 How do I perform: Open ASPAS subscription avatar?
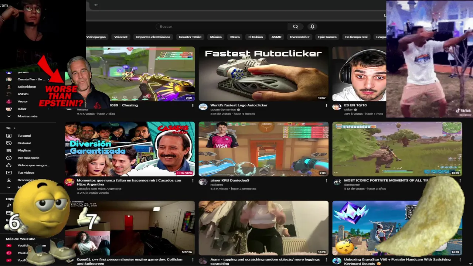click(9, 94)
